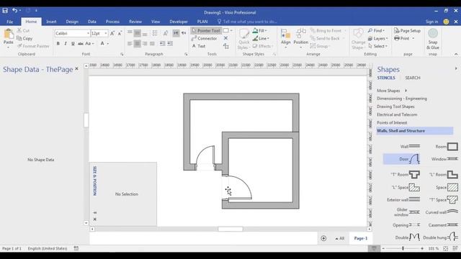The height and width of the screenshot is (259, 461).
Task: Click the Cut scissors icon
Action: (19, 30)
